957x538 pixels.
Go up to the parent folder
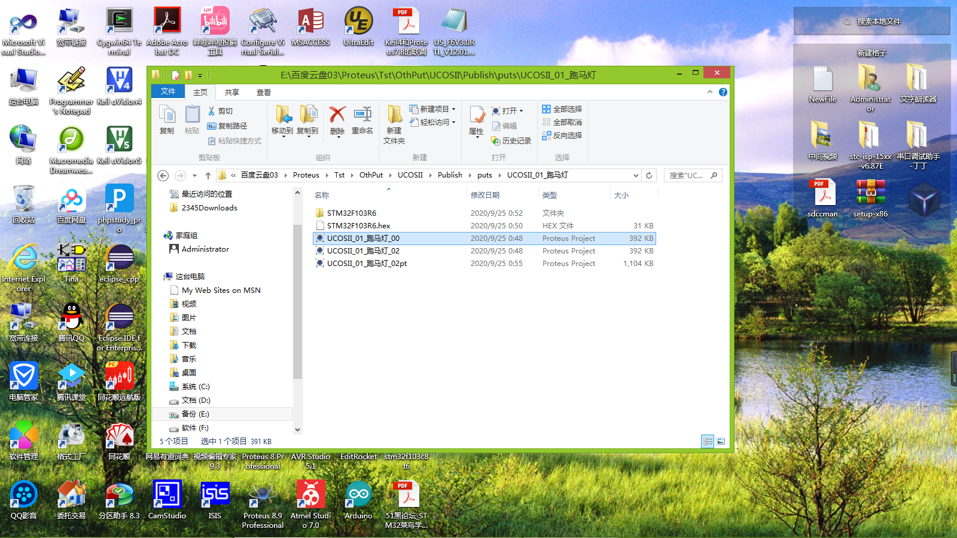(208, 175)
